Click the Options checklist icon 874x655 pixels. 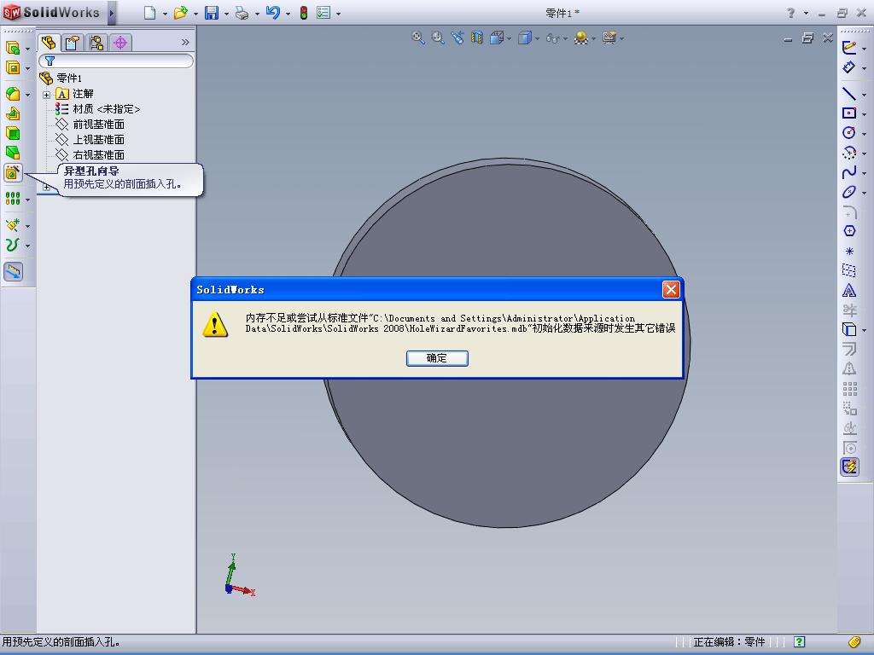[323, 13]
